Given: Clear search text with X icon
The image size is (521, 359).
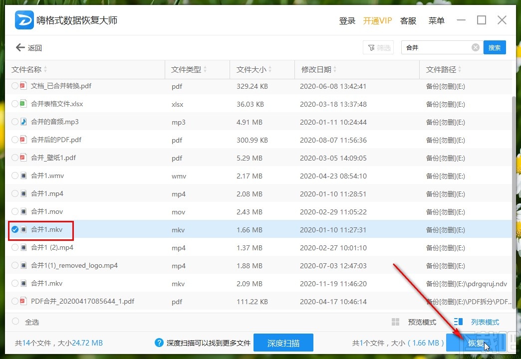Looking at the screenshot, I should (x=476, y=47).
